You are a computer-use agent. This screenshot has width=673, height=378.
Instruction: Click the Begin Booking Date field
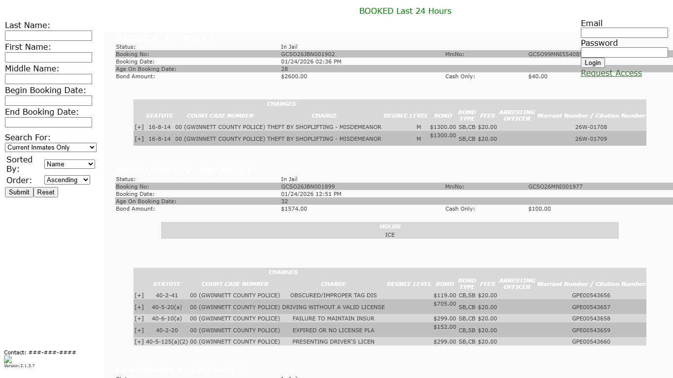pyautogui.click(x=48, y=100)
